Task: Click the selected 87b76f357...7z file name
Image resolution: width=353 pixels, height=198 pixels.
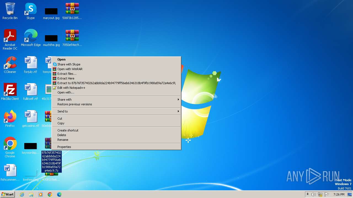Action: tap(51, 161)
